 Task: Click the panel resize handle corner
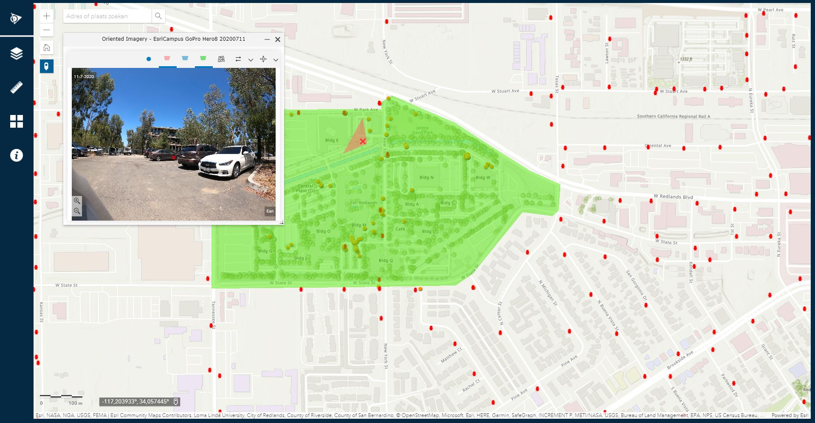coord(281,222)
